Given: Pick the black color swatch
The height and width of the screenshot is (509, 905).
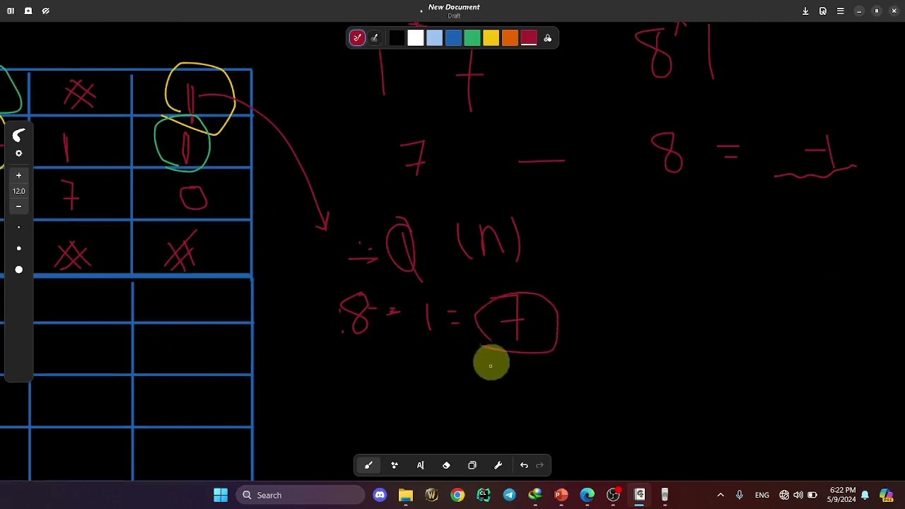Looking at the screenshot, I should click(397, 38).
